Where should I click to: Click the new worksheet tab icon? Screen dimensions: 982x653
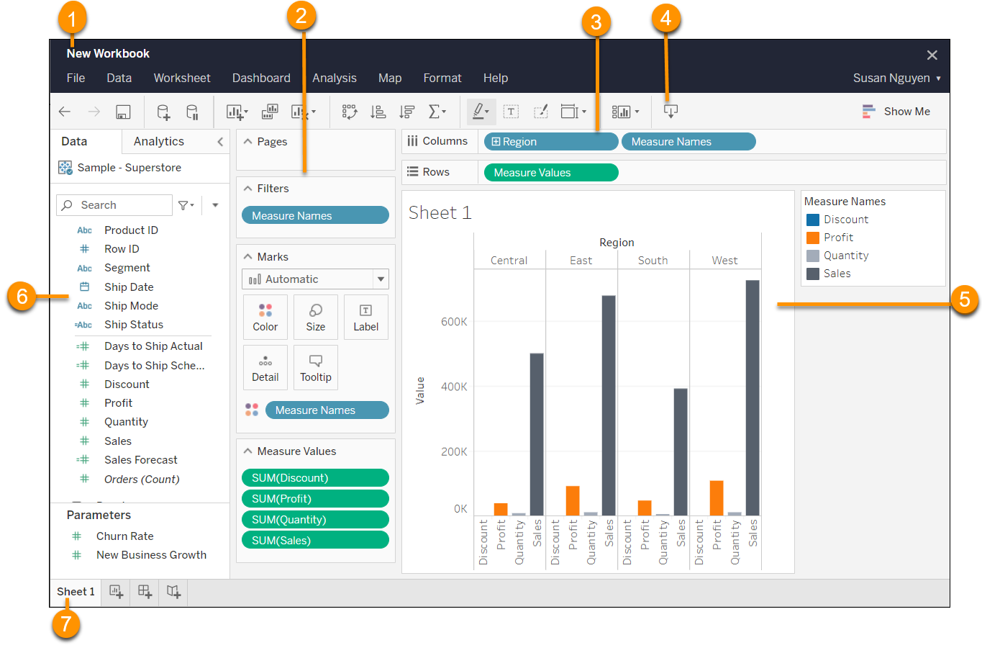pos(116,592)
